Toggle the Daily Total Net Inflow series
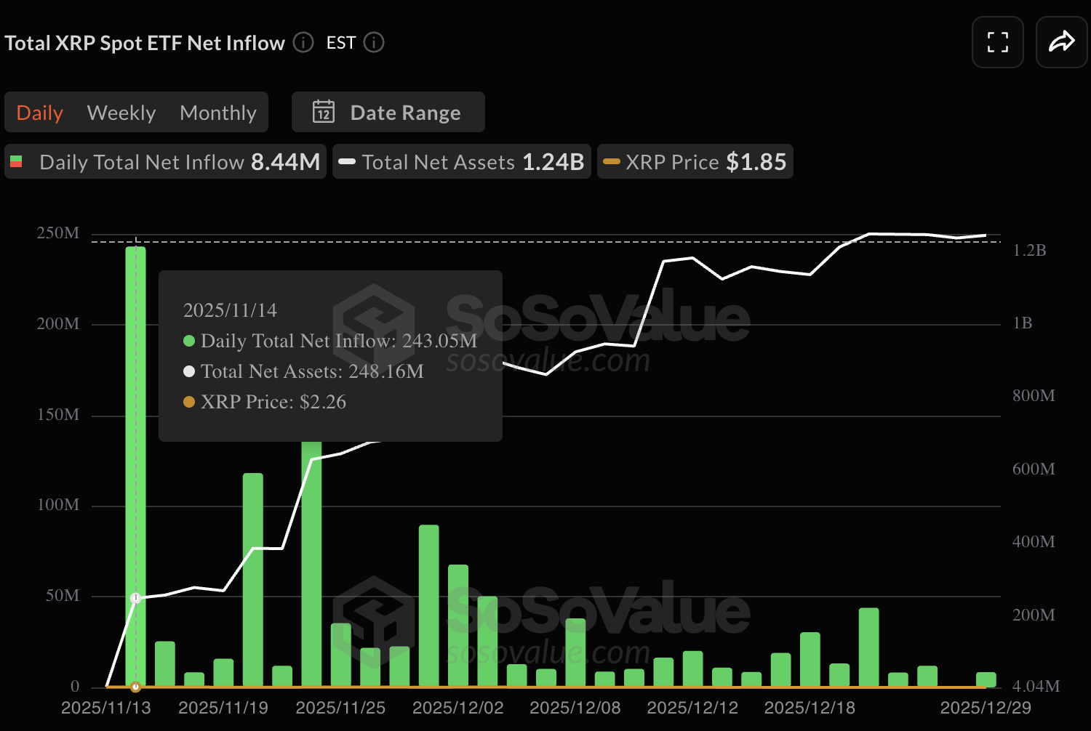Viewport: 1091px width, 731px height. [164, 161]
